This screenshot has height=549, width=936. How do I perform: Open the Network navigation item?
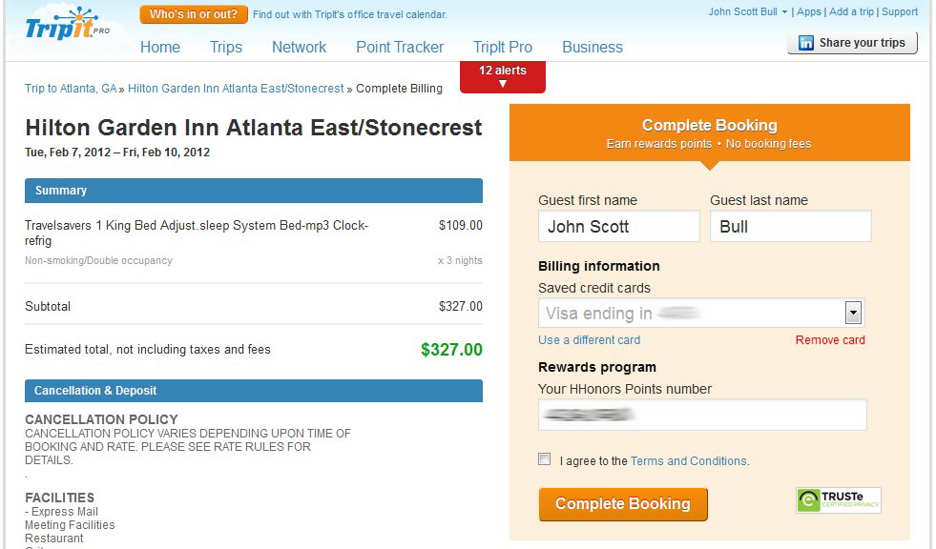pyautogui.click(x=299, y=47)
